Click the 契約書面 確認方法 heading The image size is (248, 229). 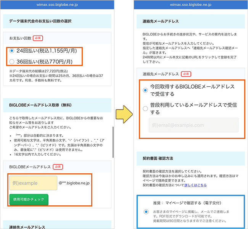click(158, 158)
